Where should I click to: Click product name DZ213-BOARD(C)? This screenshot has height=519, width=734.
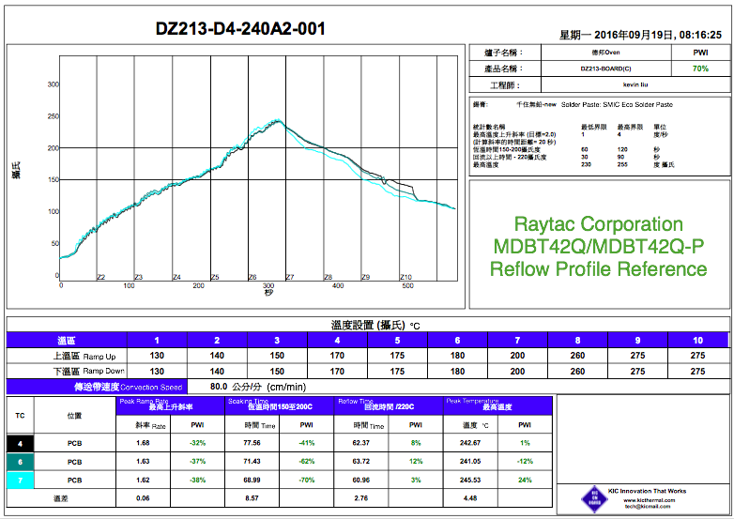(x=605, y=69)
